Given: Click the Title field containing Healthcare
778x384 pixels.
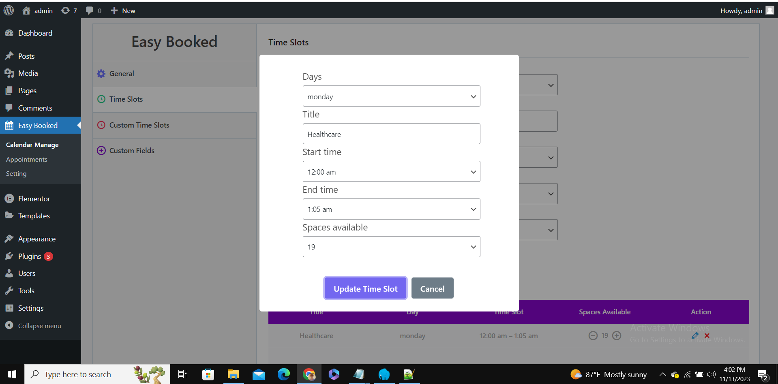Looking at the screenshot, I should click(392, 134).
